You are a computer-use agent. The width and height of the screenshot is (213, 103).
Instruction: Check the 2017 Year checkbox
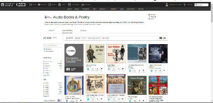click(x=44, y=92)
